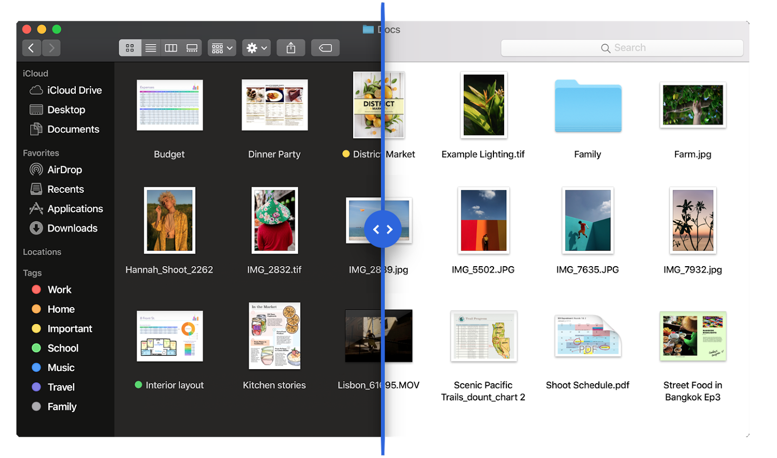This screenshot has height=458, width=777.
Task: Select Example Lighting.tif thumbnail
Action: tap(483, 105)
